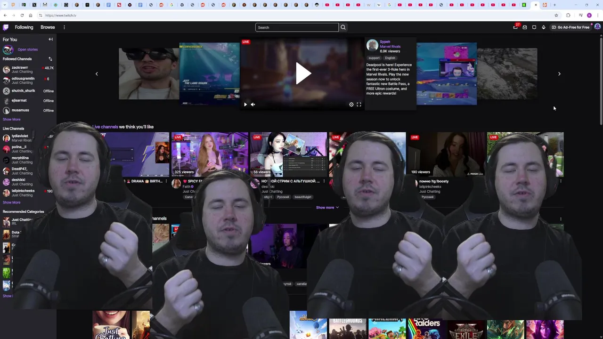Expand Followed Channels with Show More

pos(12,119)
